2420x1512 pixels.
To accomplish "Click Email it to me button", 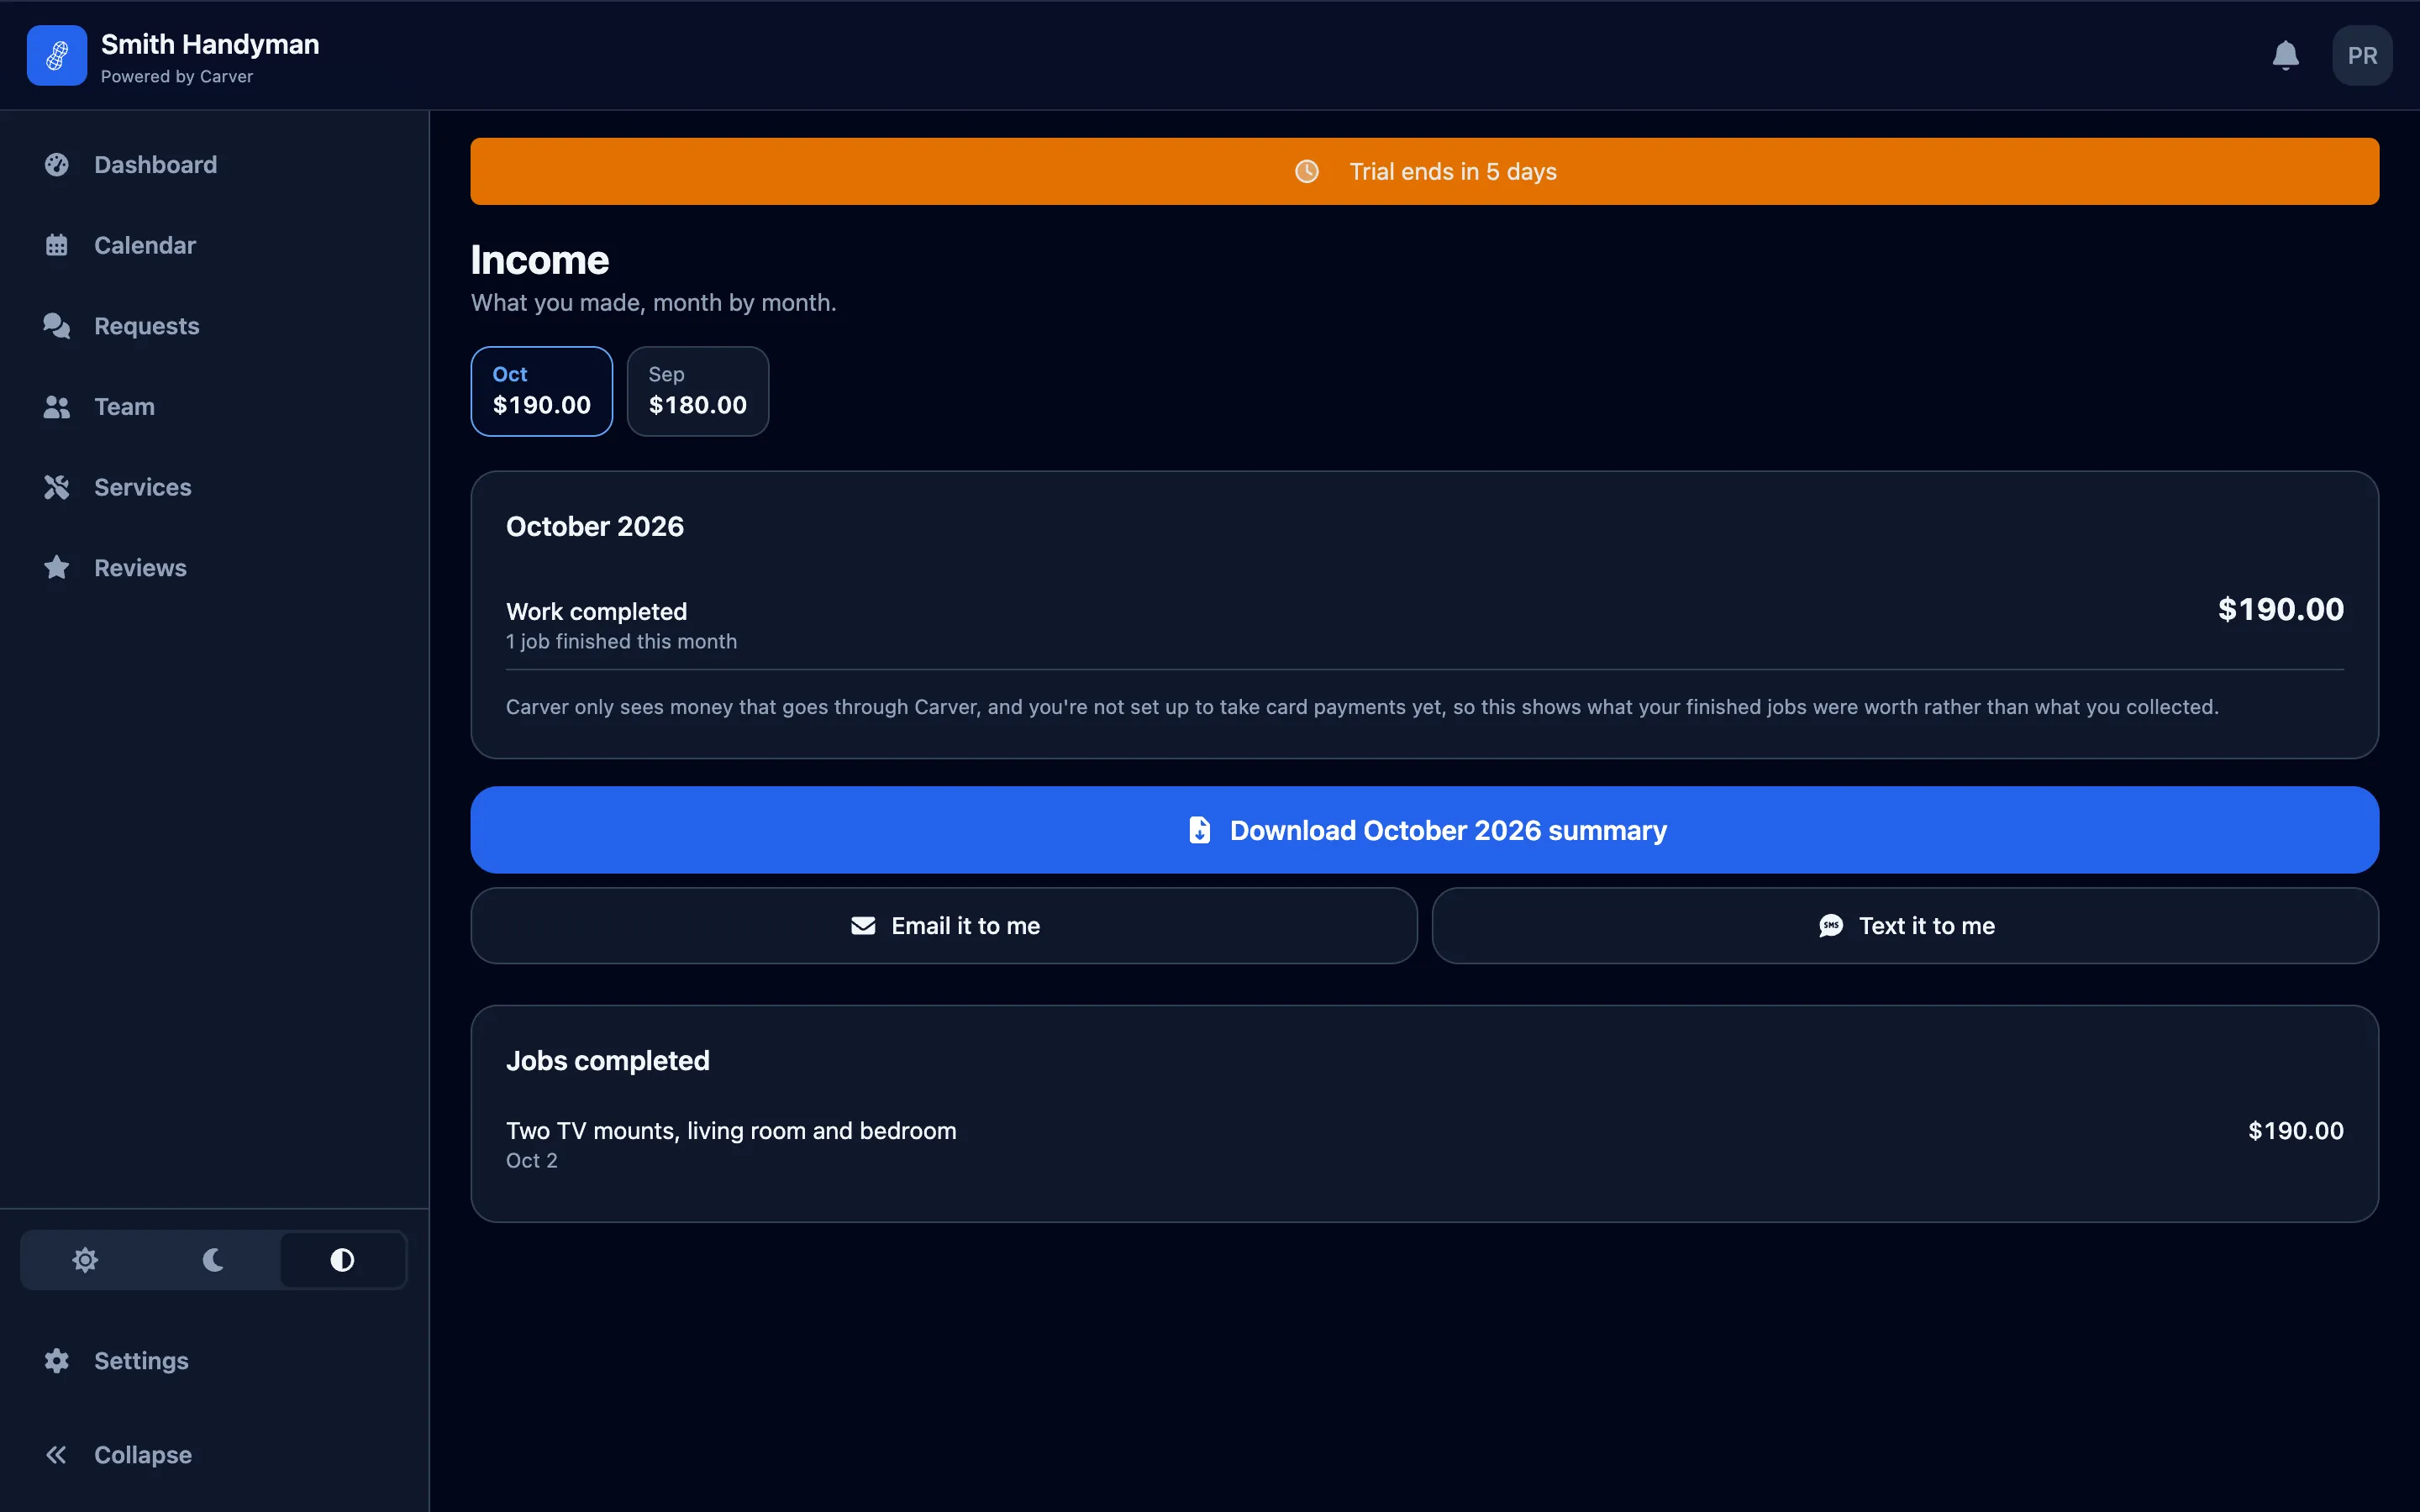I will click(x=944, y=926).
